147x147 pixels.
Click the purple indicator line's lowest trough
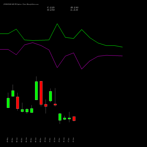(82, 69)
